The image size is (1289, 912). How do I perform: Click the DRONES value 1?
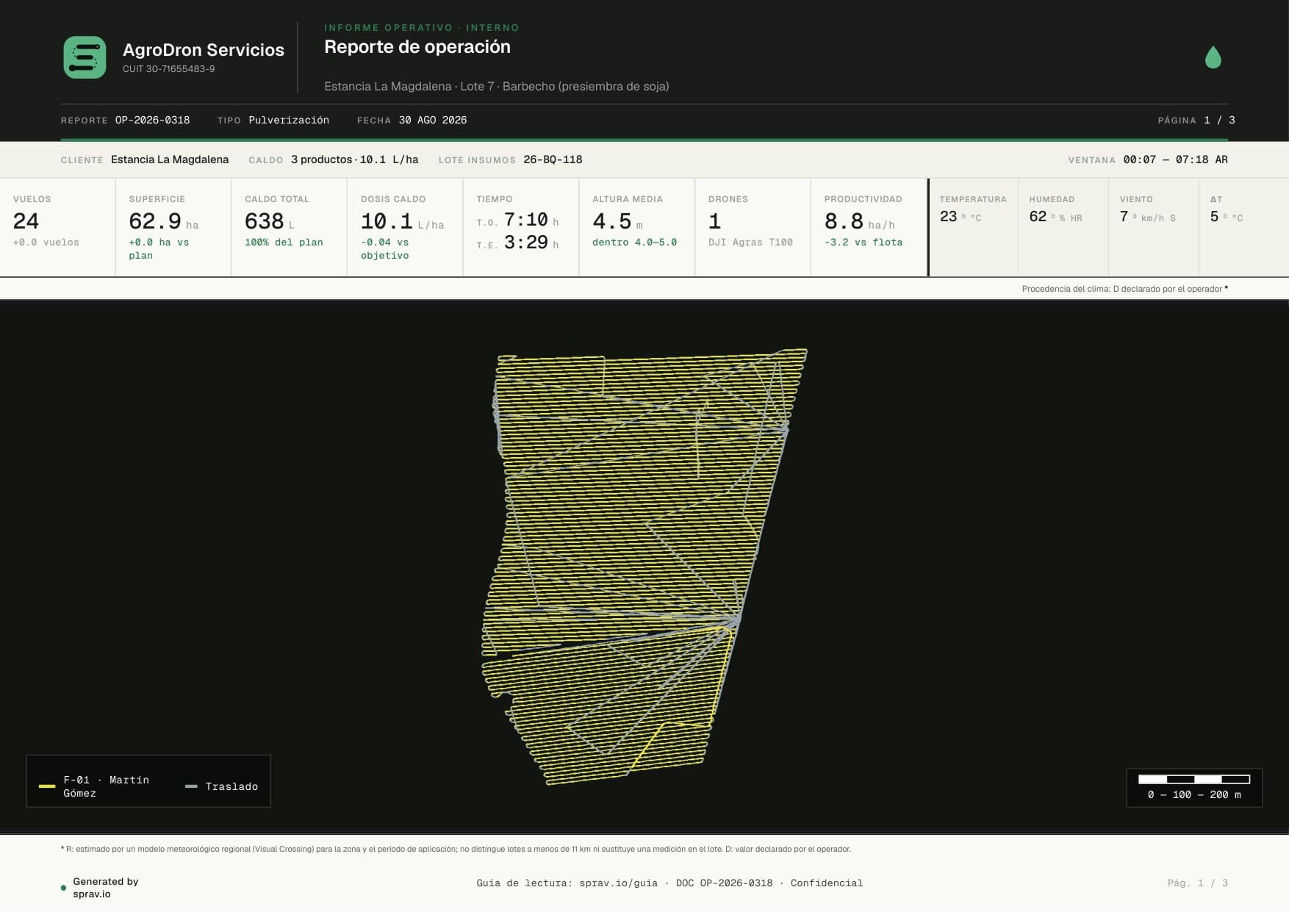point(714,221)
